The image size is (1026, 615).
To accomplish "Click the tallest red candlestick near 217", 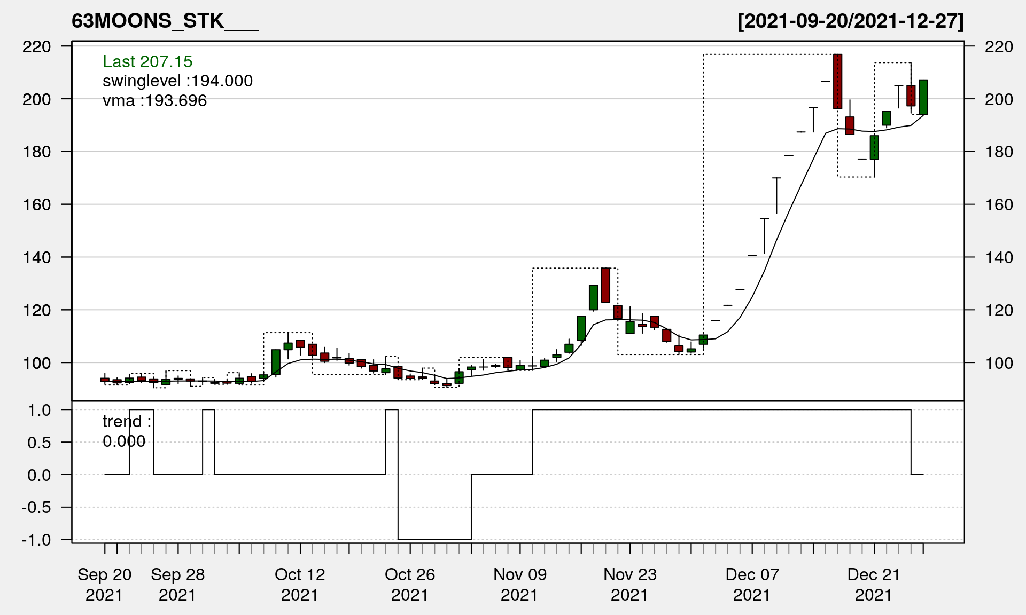I will (x=837, y=81).
